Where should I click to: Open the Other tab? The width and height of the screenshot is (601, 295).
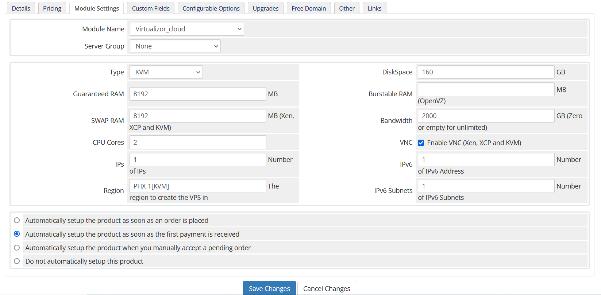tap(347, 8)
